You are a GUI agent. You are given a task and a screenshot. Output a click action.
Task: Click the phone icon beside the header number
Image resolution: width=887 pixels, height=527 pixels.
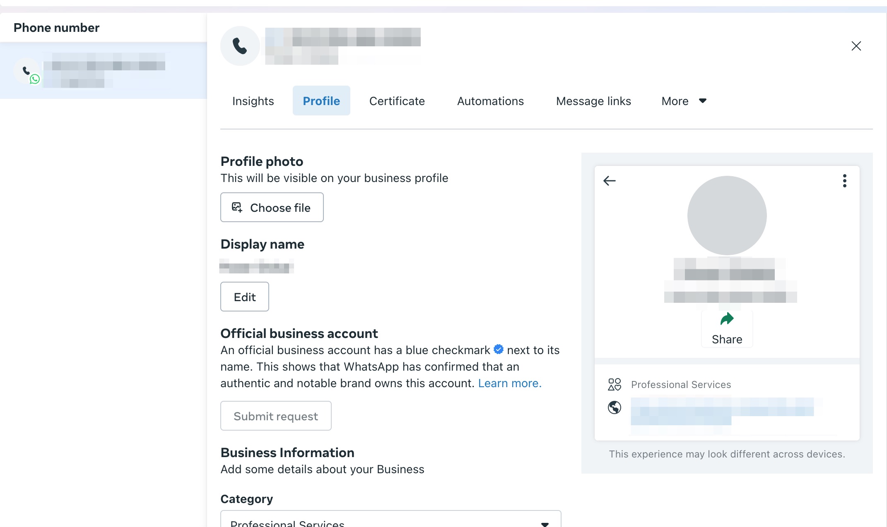pyautogui.click(x=240, y=46)
